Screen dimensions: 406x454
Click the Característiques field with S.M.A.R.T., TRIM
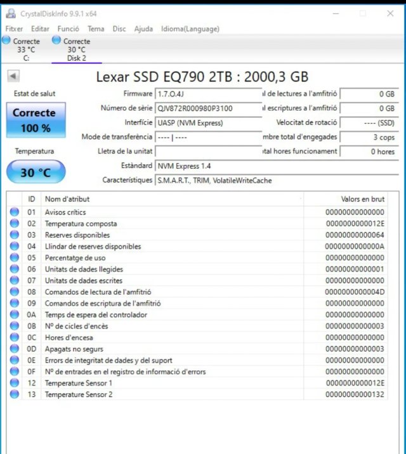(277, 180)
